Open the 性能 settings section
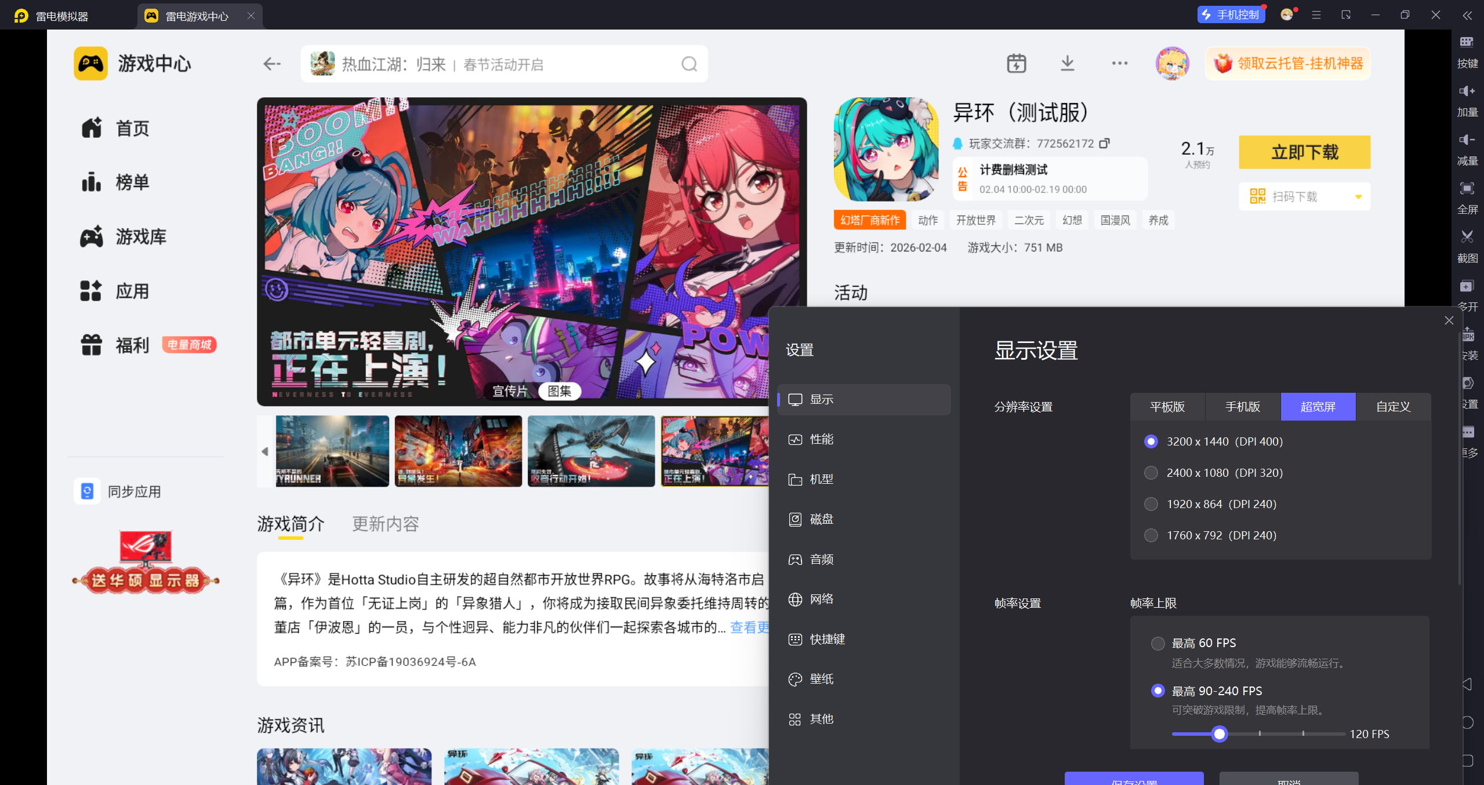 821,439
